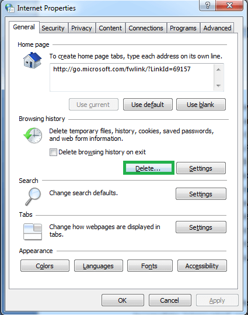
Task: Click the Delete... browsing history button
Action: (x=148, y=168)
